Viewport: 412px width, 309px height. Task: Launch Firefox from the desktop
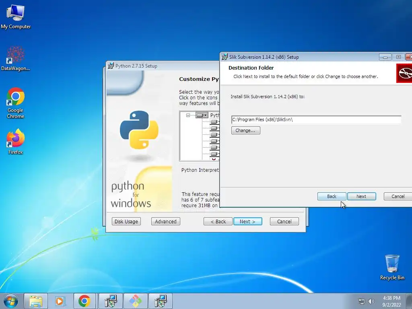point(16,141)
